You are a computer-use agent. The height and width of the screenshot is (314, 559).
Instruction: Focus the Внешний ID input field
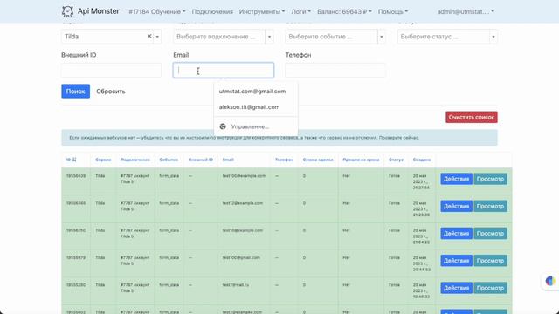click(x=111, y=70)
